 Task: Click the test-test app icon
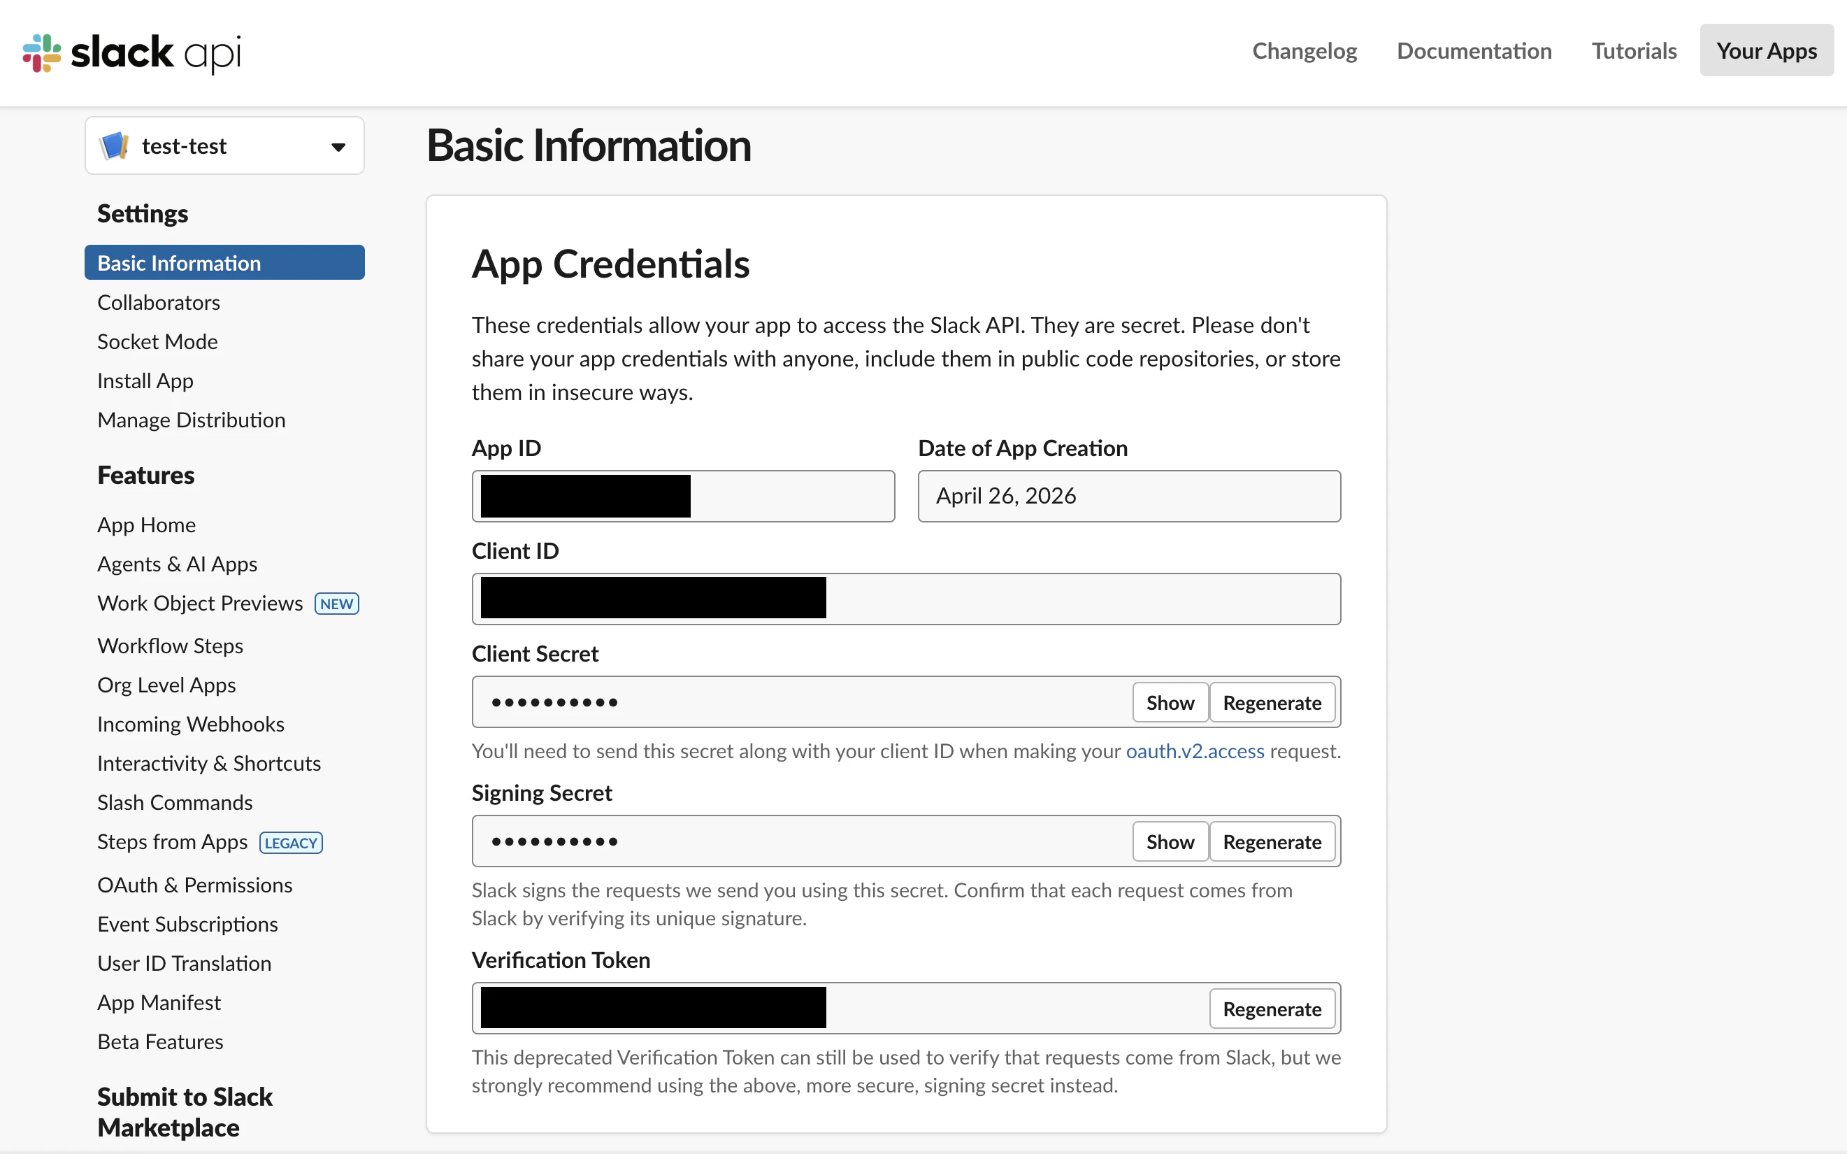click(x=115, y=145)
